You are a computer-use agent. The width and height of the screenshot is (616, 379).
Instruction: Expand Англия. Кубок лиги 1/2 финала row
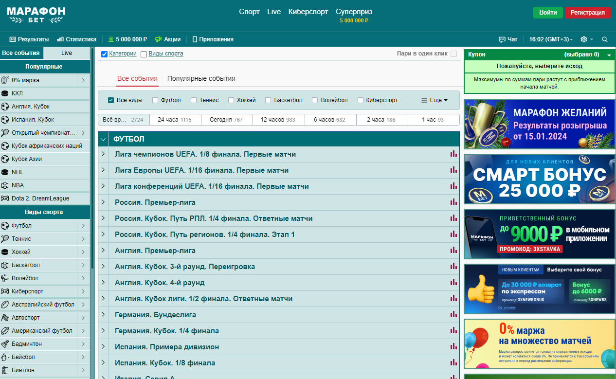(103, 299)
